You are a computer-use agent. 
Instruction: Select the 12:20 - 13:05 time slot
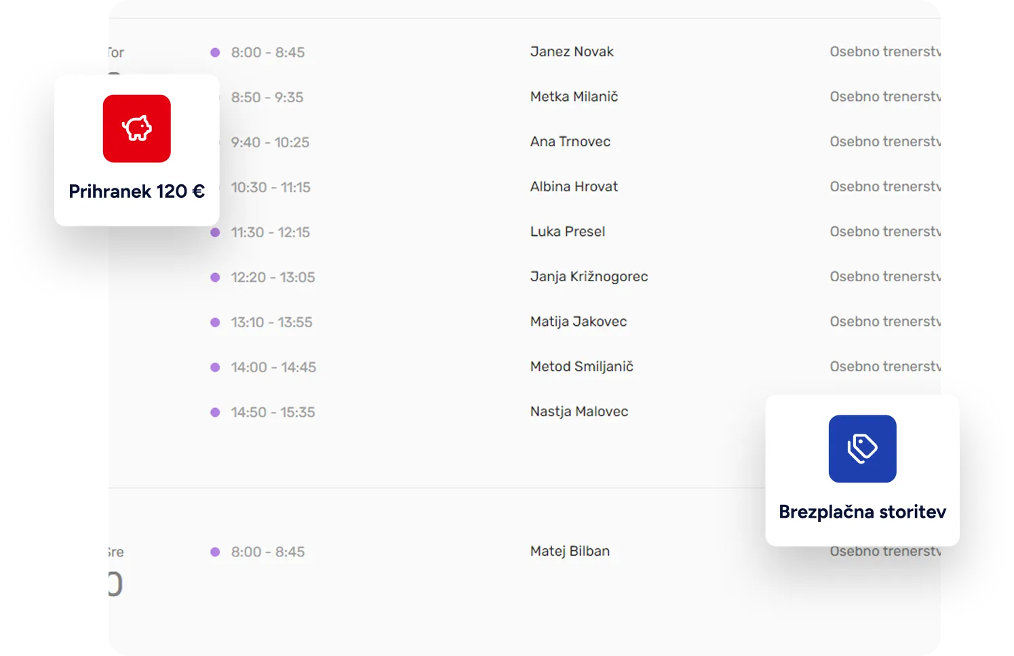273,277
